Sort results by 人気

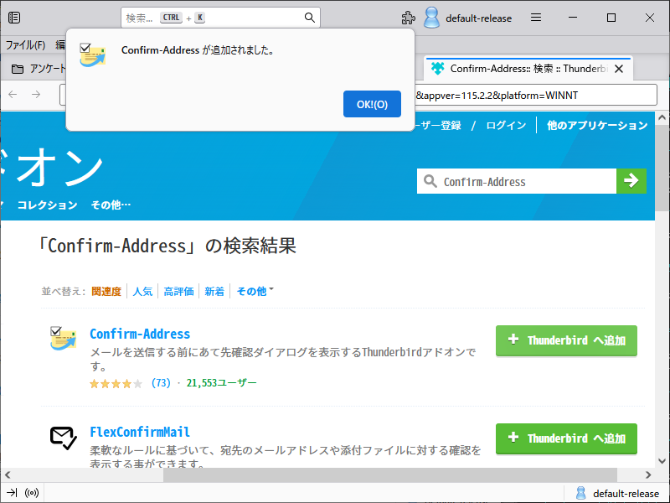pos(142,291)
